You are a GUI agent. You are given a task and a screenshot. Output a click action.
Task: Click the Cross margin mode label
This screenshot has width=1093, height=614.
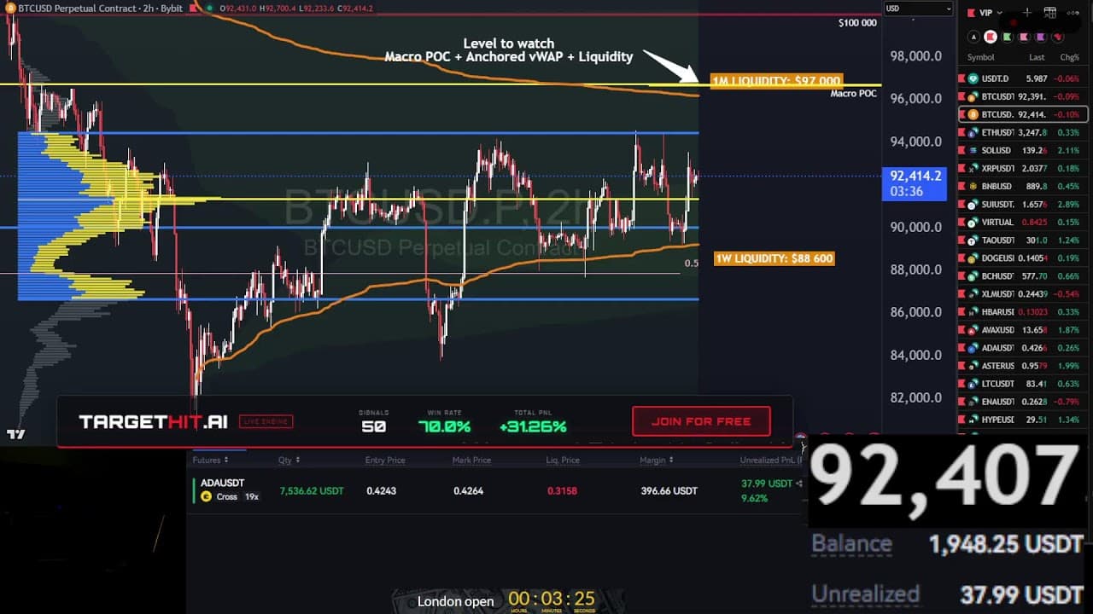pos(226,497)
